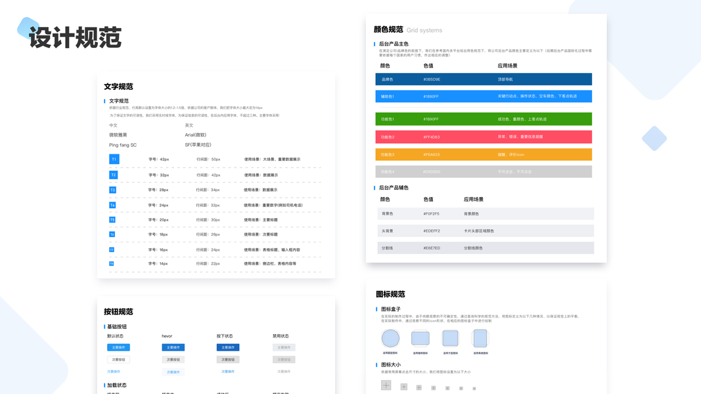Click the T1 blue type-size badge
This screenshot has height=394, width=701.
point(114,159)
